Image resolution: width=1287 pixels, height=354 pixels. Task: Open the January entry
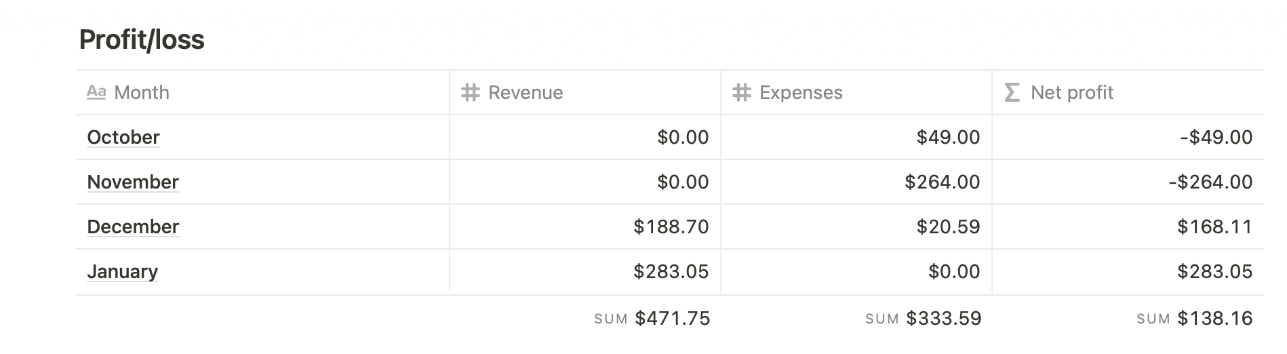123,271
